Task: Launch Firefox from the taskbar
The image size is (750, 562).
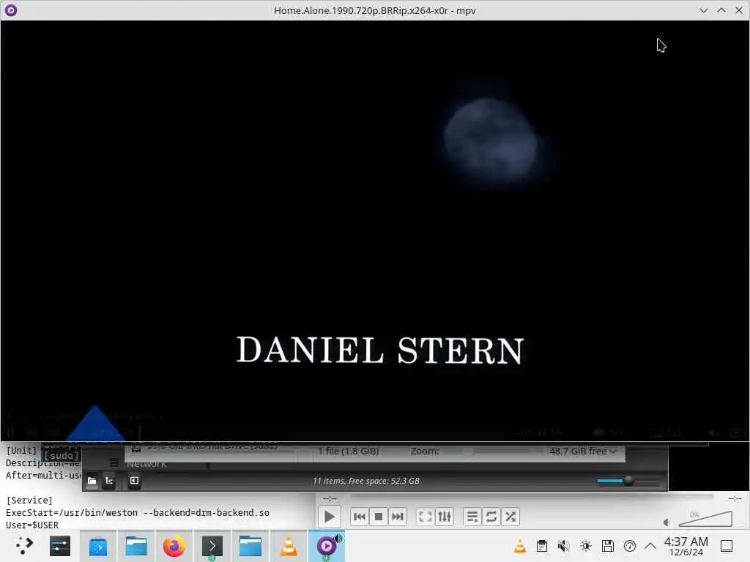Action: [174, 546]
